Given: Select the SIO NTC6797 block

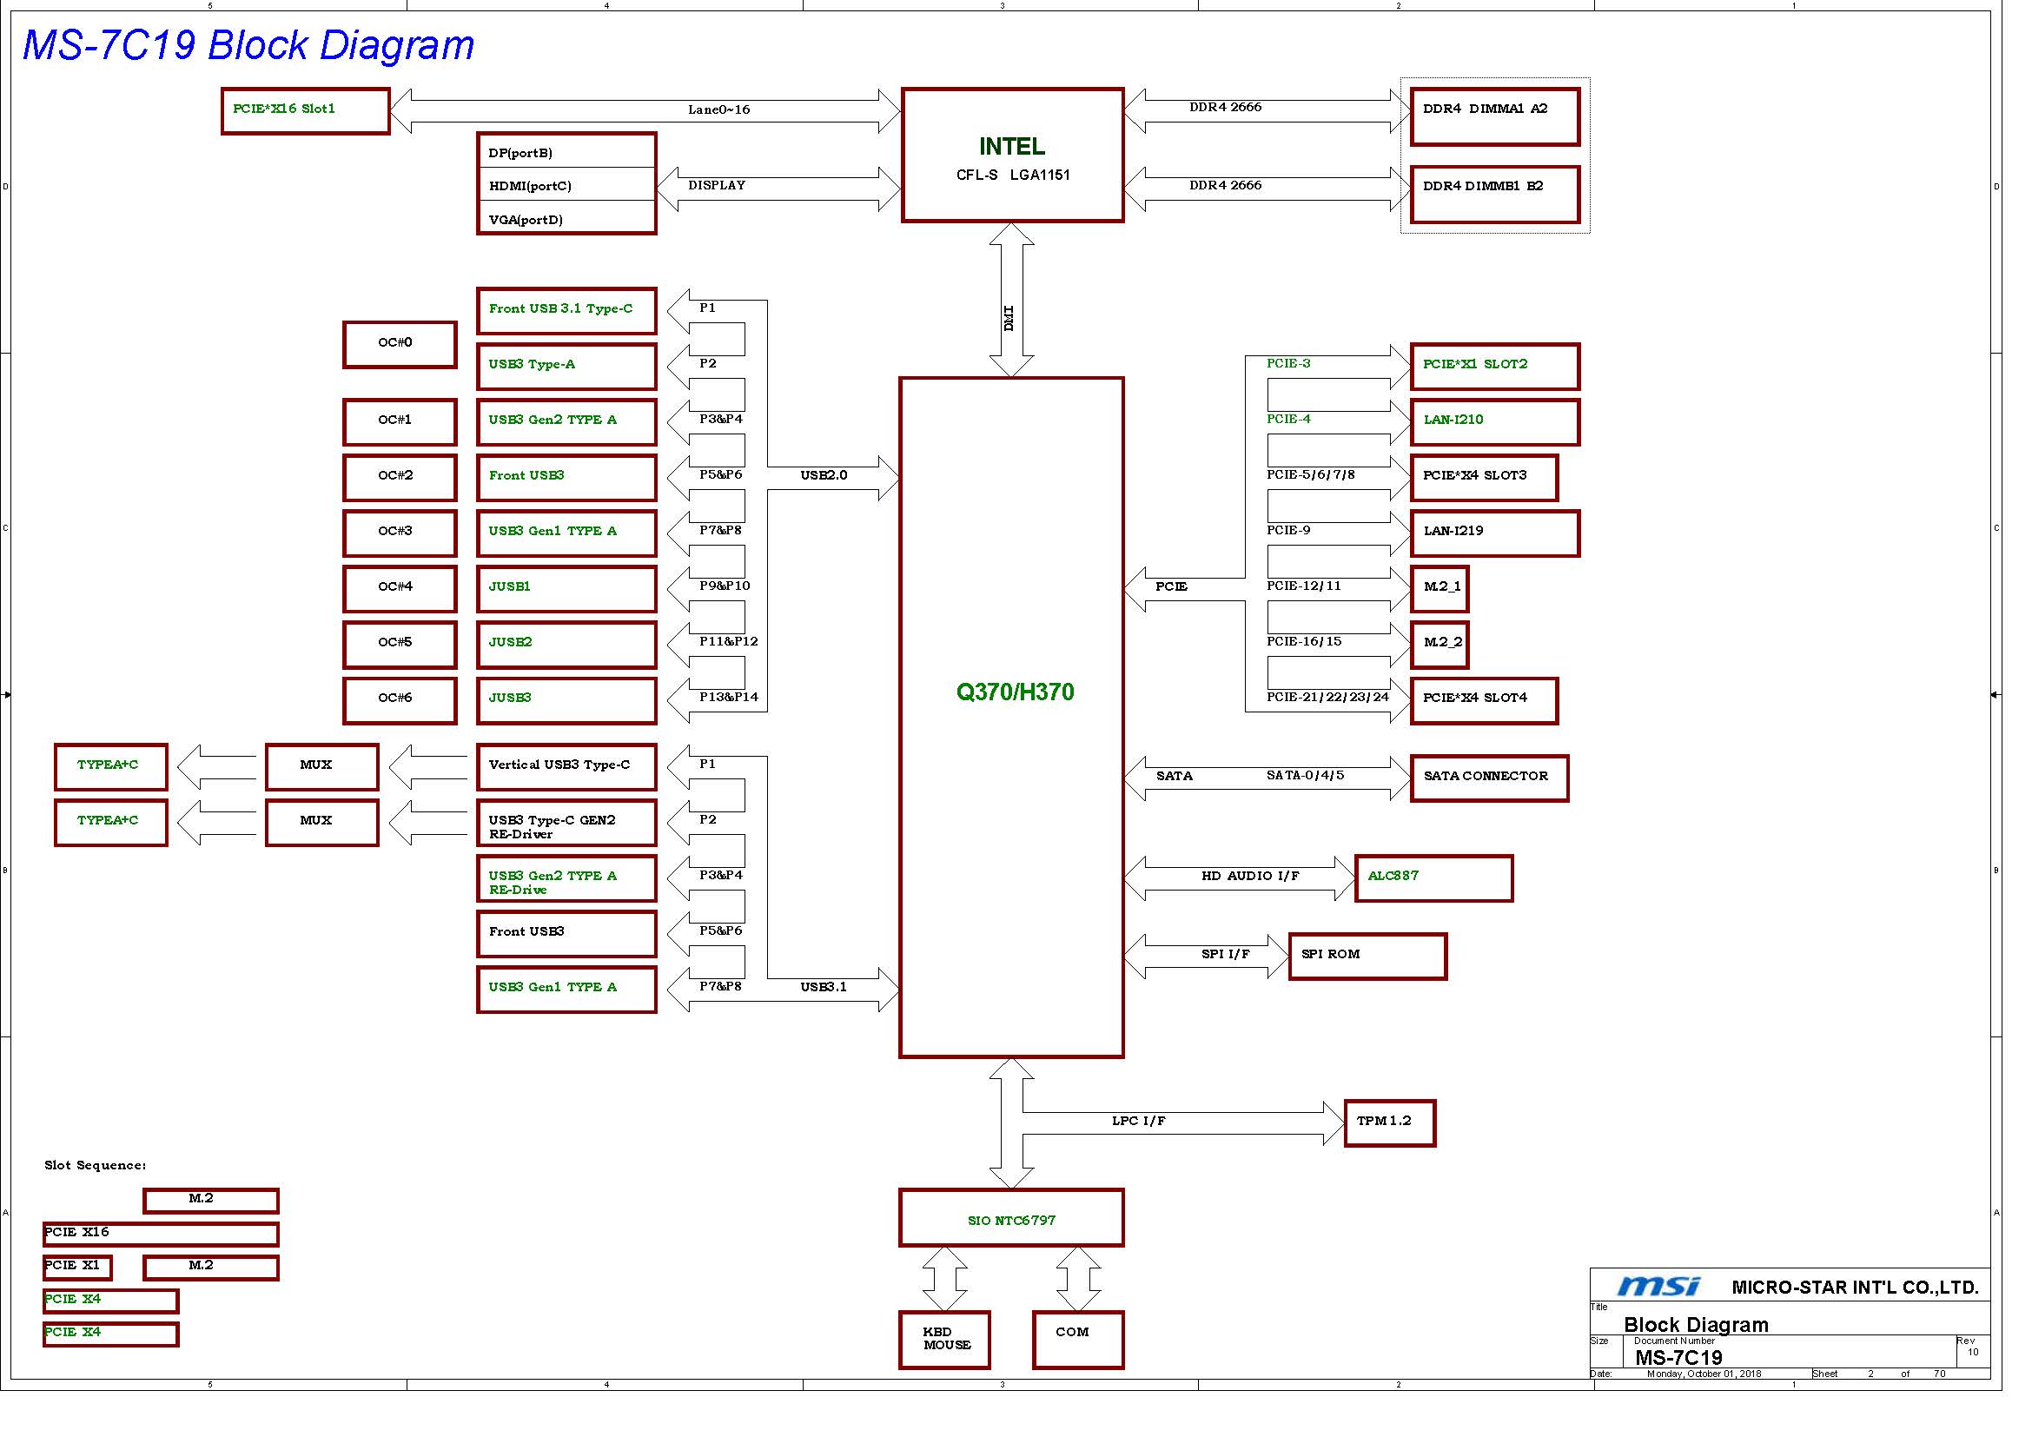Looking at the screenshot, I should (x=1011, y=1217).
